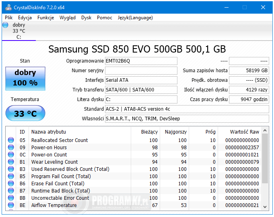This screenshot has width=274, height=217.
Task: Click raw value 000000000021 of Airflow Temperature
Action: pos(242,205)
